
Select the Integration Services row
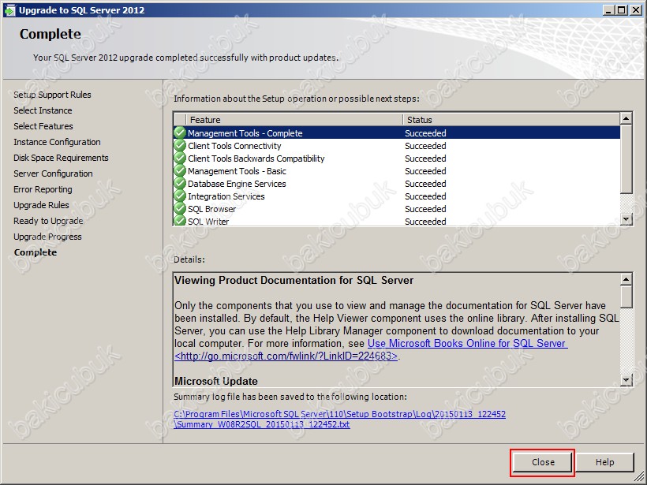(x=397, y=196)
